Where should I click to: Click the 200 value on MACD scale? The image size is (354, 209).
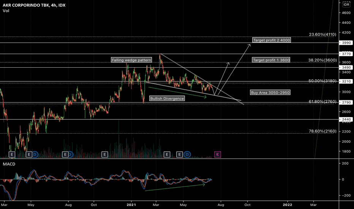click(x=345, y=163)
